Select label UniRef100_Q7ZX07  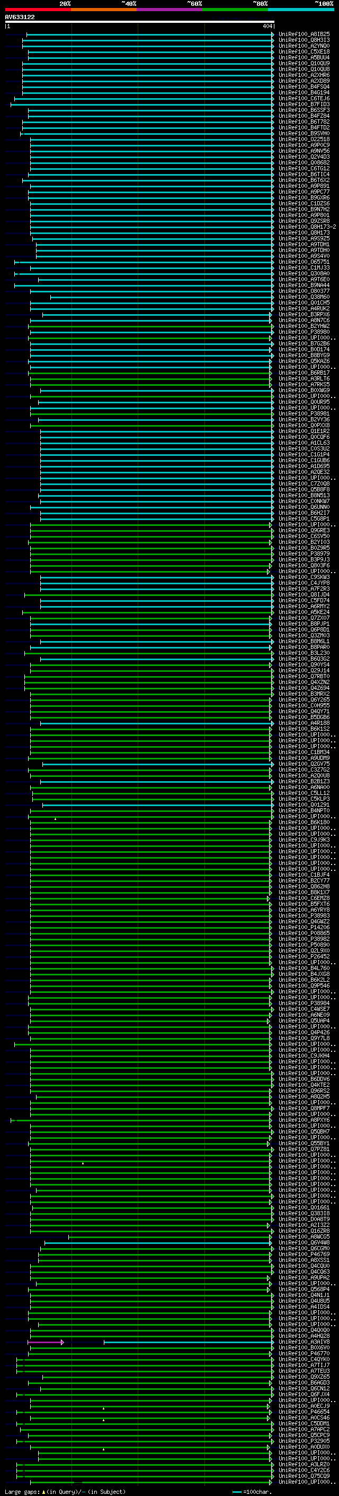click(x=304, y=618)
